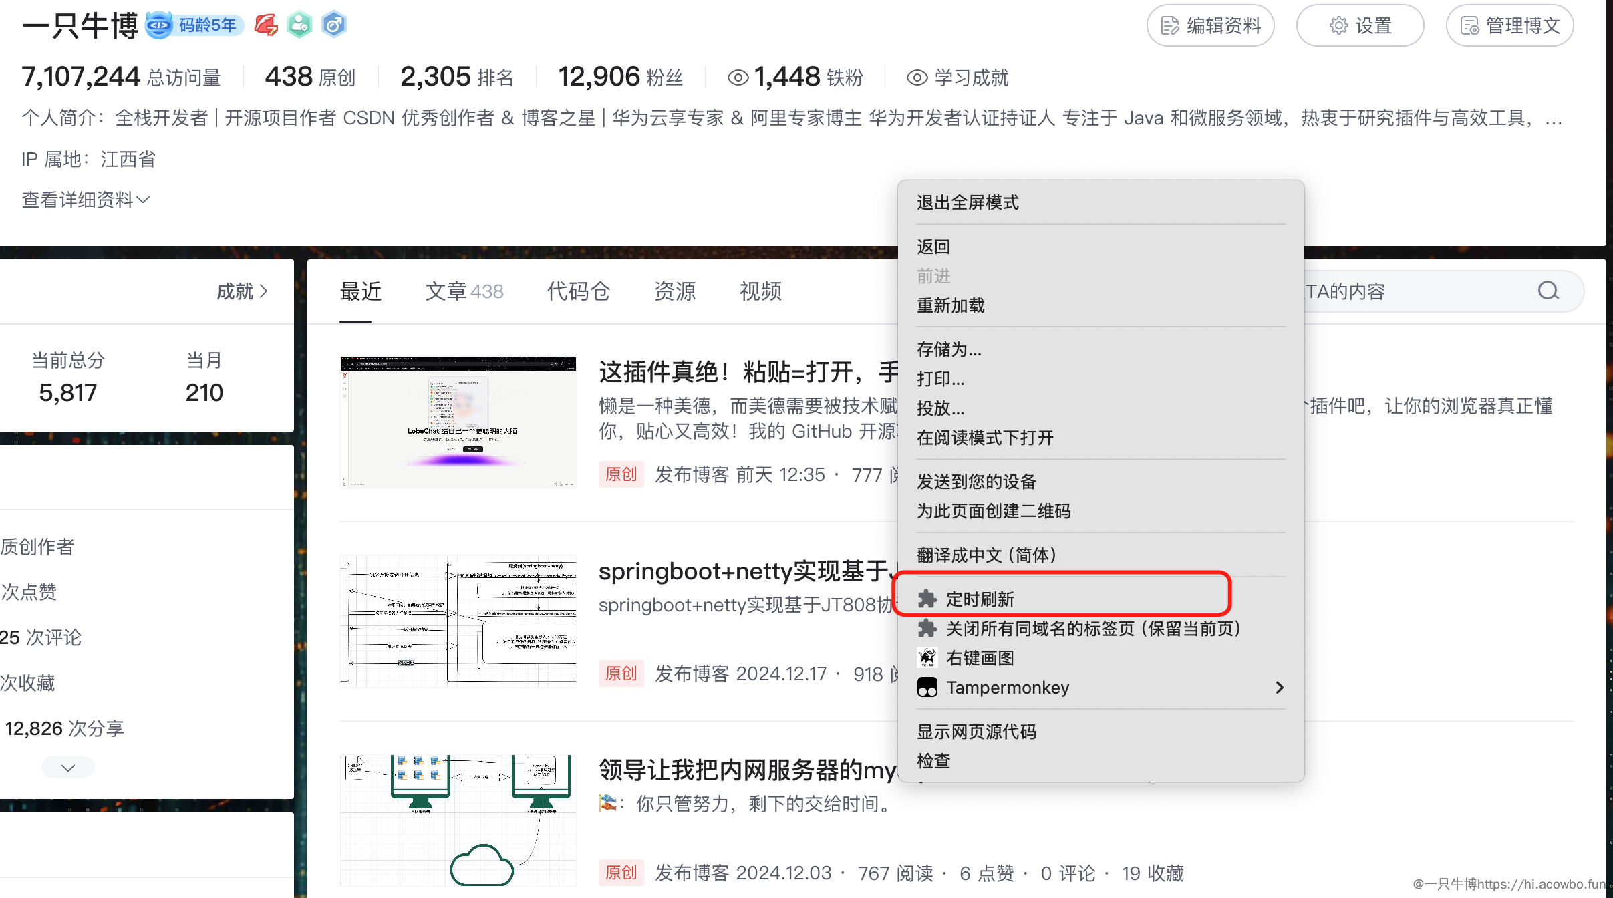
Task: Click the 右键画图 extension icon
Action: [927, 658]
